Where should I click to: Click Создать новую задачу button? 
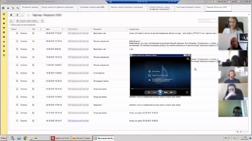pos(27,21)
